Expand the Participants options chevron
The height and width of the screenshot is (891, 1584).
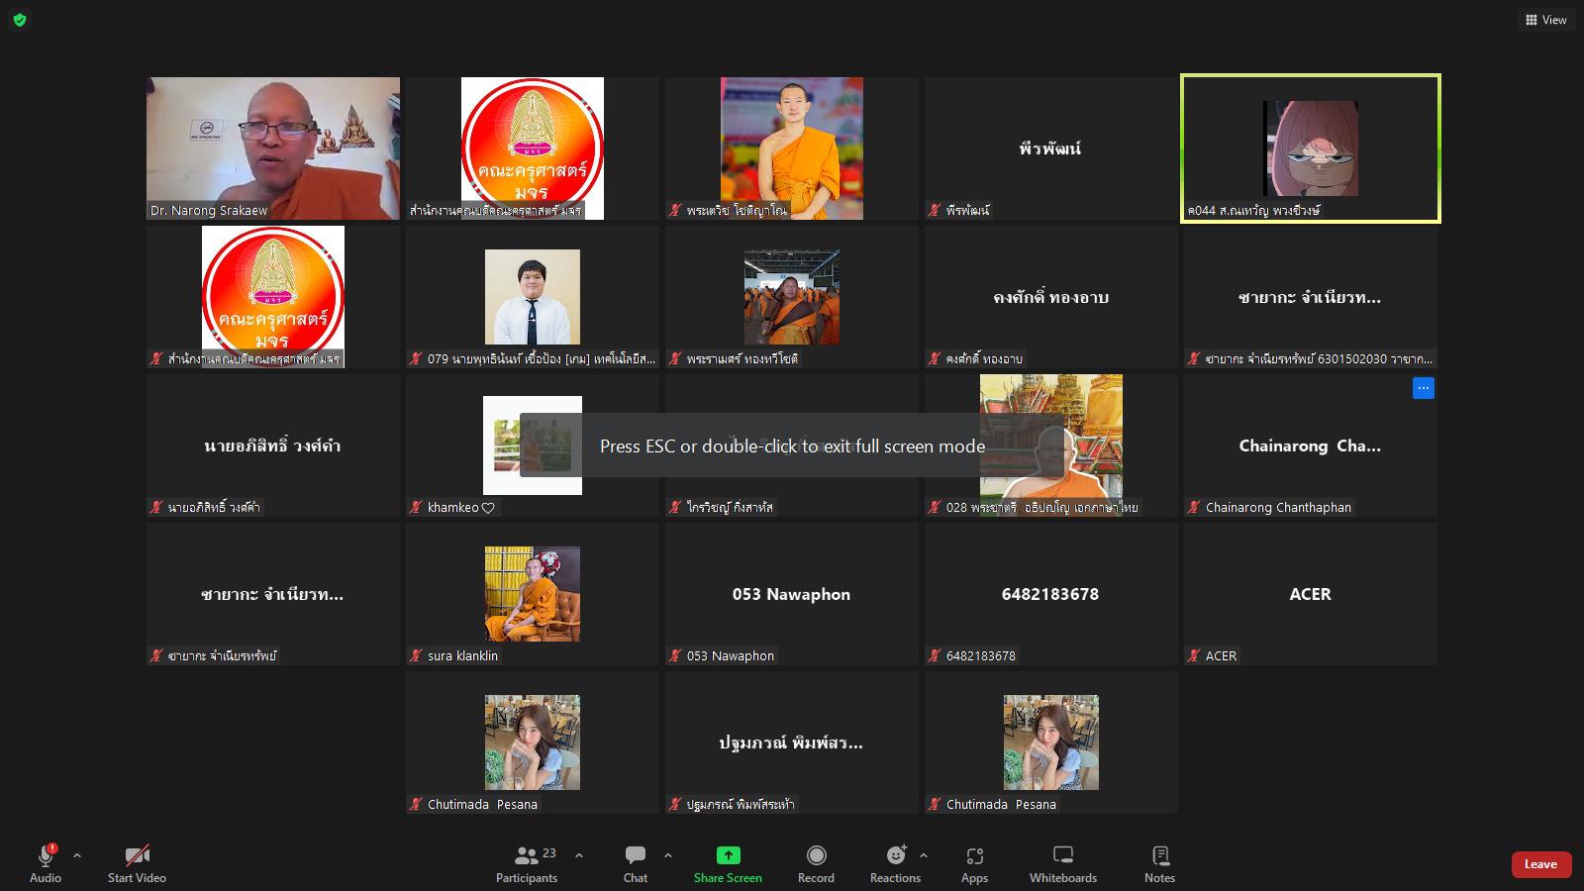(579, 855)
